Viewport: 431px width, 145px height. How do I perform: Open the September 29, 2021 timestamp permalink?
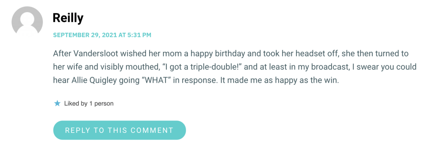click(x=102, y=35)
